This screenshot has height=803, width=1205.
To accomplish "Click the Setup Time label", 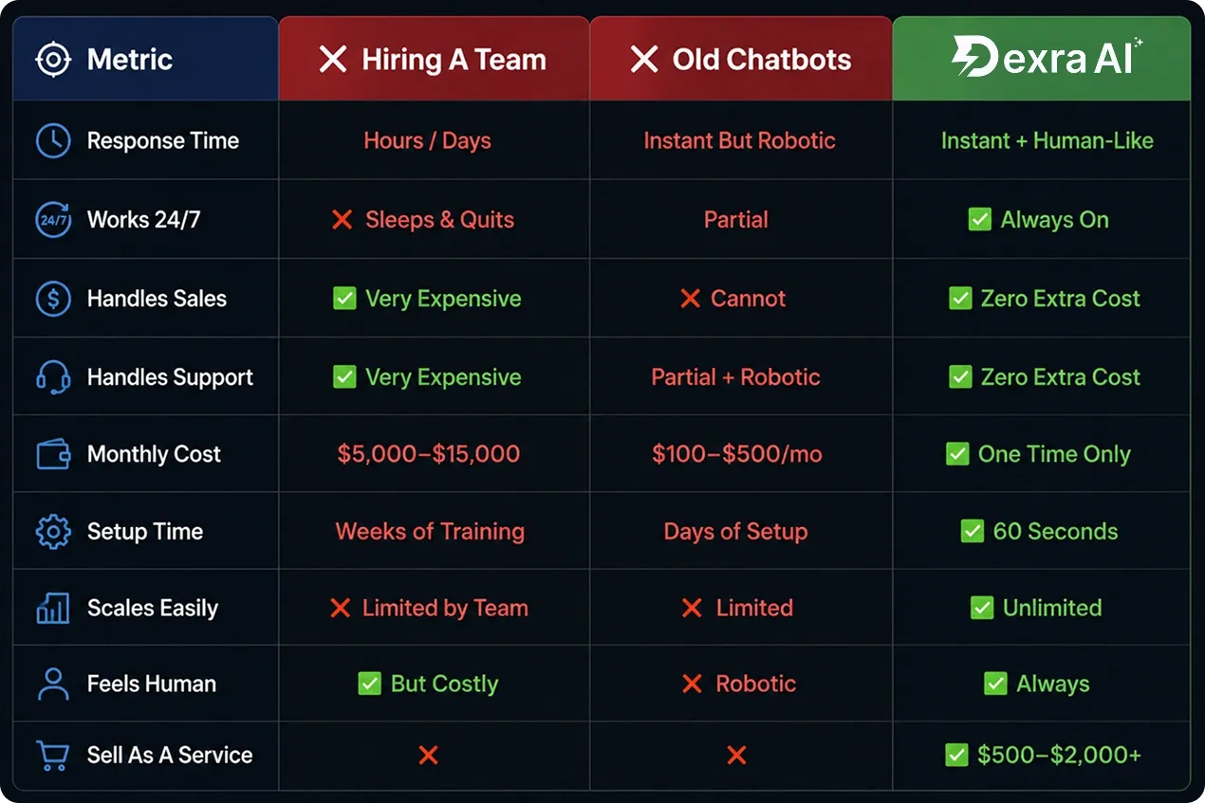I will click(145, 532).
